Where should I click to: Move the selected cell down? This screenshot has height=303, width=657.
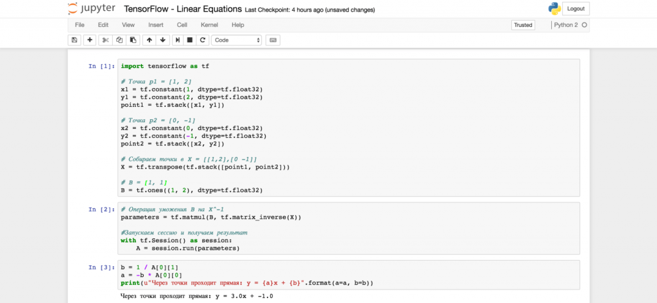coord(163,40)
